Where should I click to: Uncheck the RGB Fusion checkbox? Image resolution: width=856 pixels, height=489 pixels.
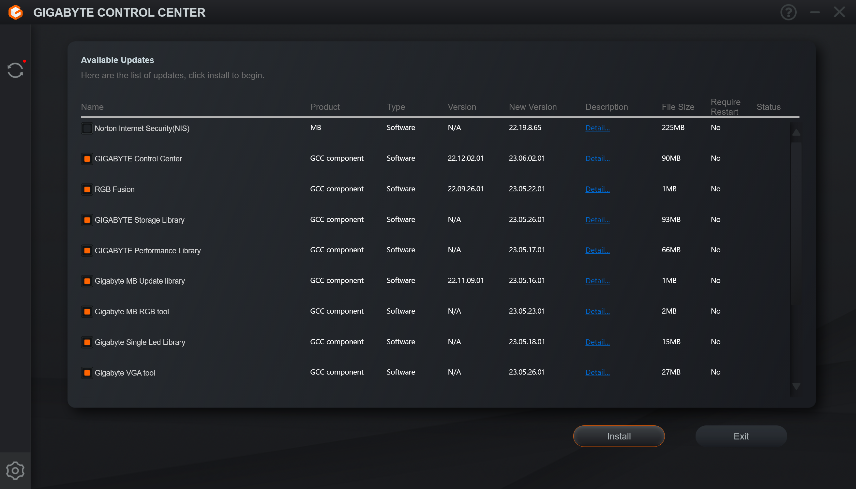[87, 189]
